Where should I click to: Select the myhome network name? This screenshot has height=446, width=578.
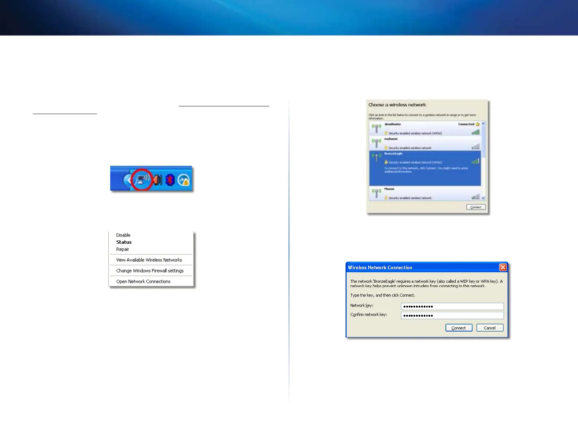pos(391,139)
